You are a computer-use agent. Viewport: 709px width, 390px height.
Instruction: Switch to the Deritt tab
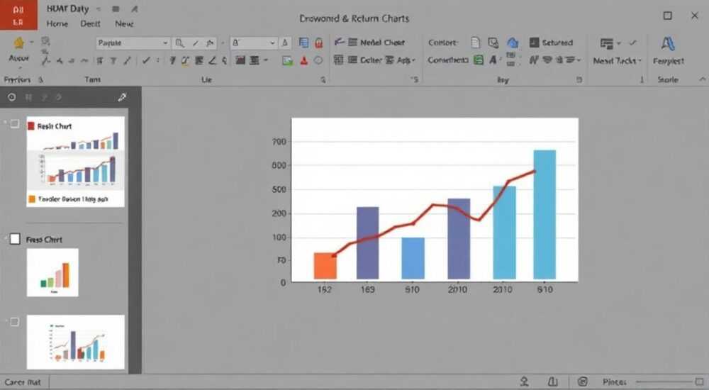tap(90, 23)
